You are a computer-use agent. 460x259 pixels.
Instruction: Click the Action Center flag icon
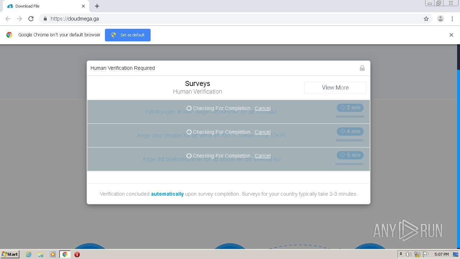[426, 254]
